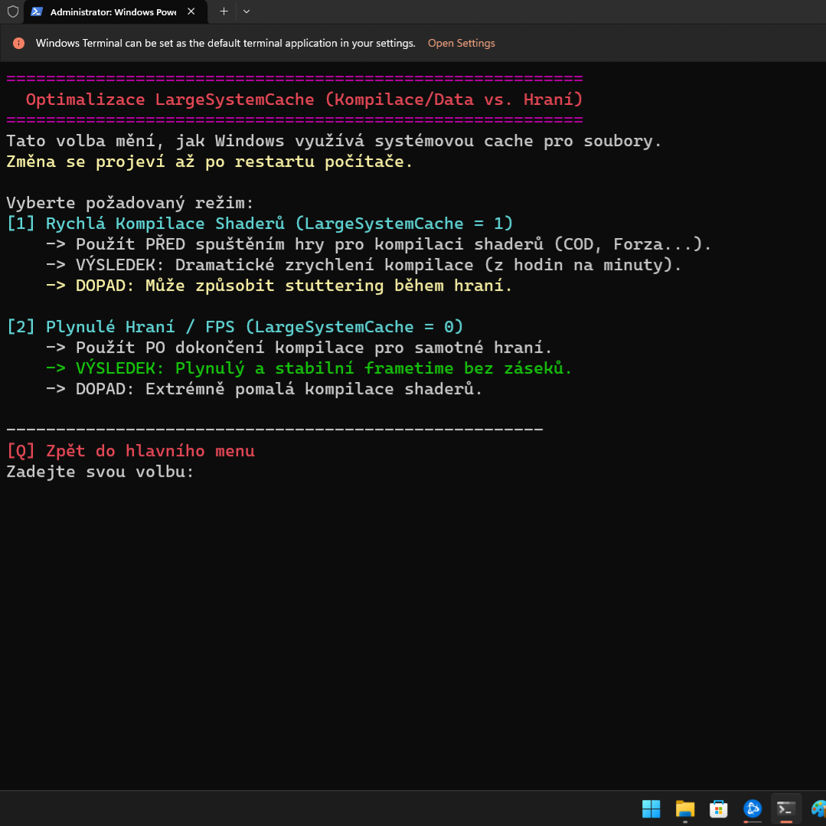826x826 pixels.
Task: Click the default terminal notification message
Action: point(225,44)
